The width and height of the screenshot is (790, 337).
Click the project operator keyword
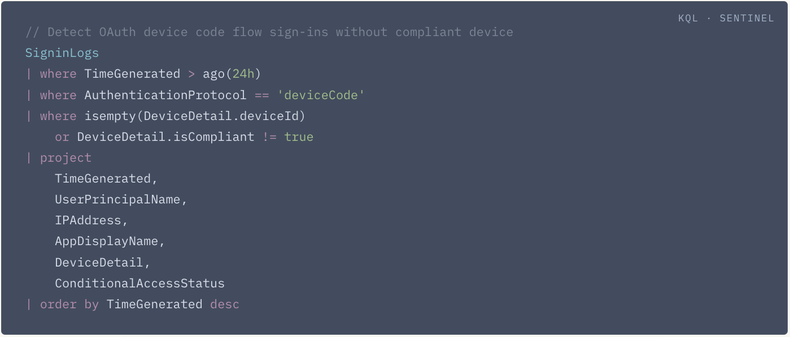(x=66, y=158)
